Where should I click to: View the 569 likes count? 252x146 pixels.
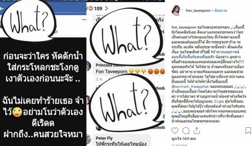184,139
